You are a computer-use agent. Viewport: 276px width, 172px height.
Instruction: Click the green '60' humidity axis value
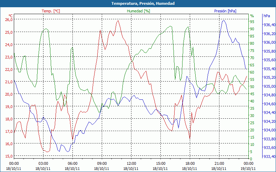(252, 72)
